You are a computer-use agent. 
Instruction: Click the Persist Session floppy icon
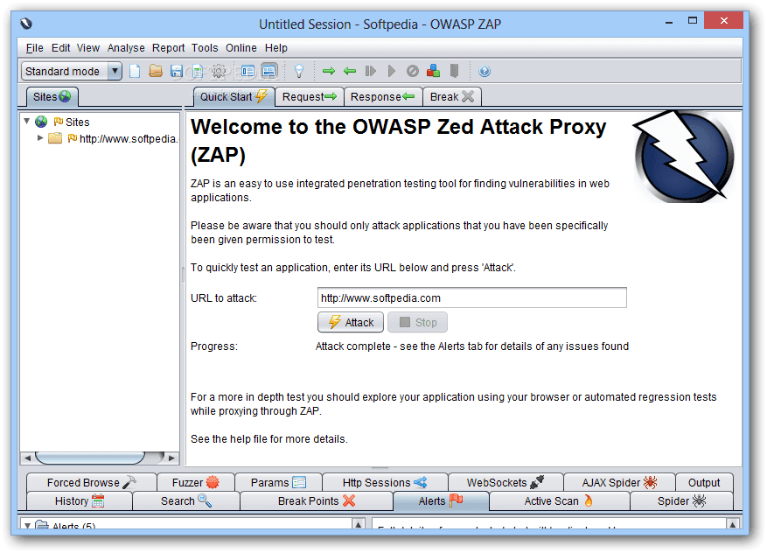pos(176,72)
